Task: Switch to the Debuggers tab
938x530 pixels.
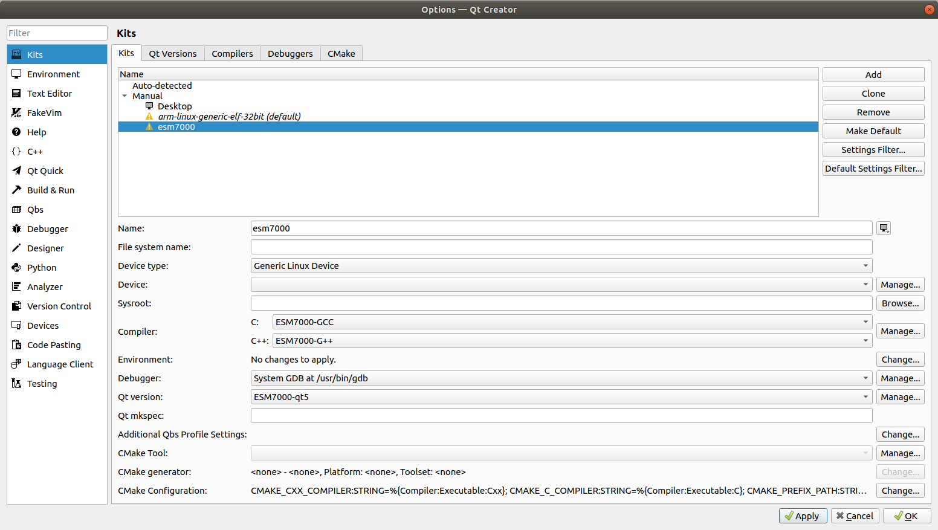Action: point(290,54)
